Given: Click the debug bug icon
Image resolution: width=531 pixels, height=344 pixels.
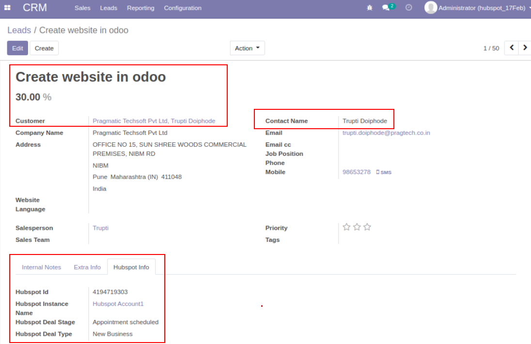Looking at the screenshot, I should [370, 8].
